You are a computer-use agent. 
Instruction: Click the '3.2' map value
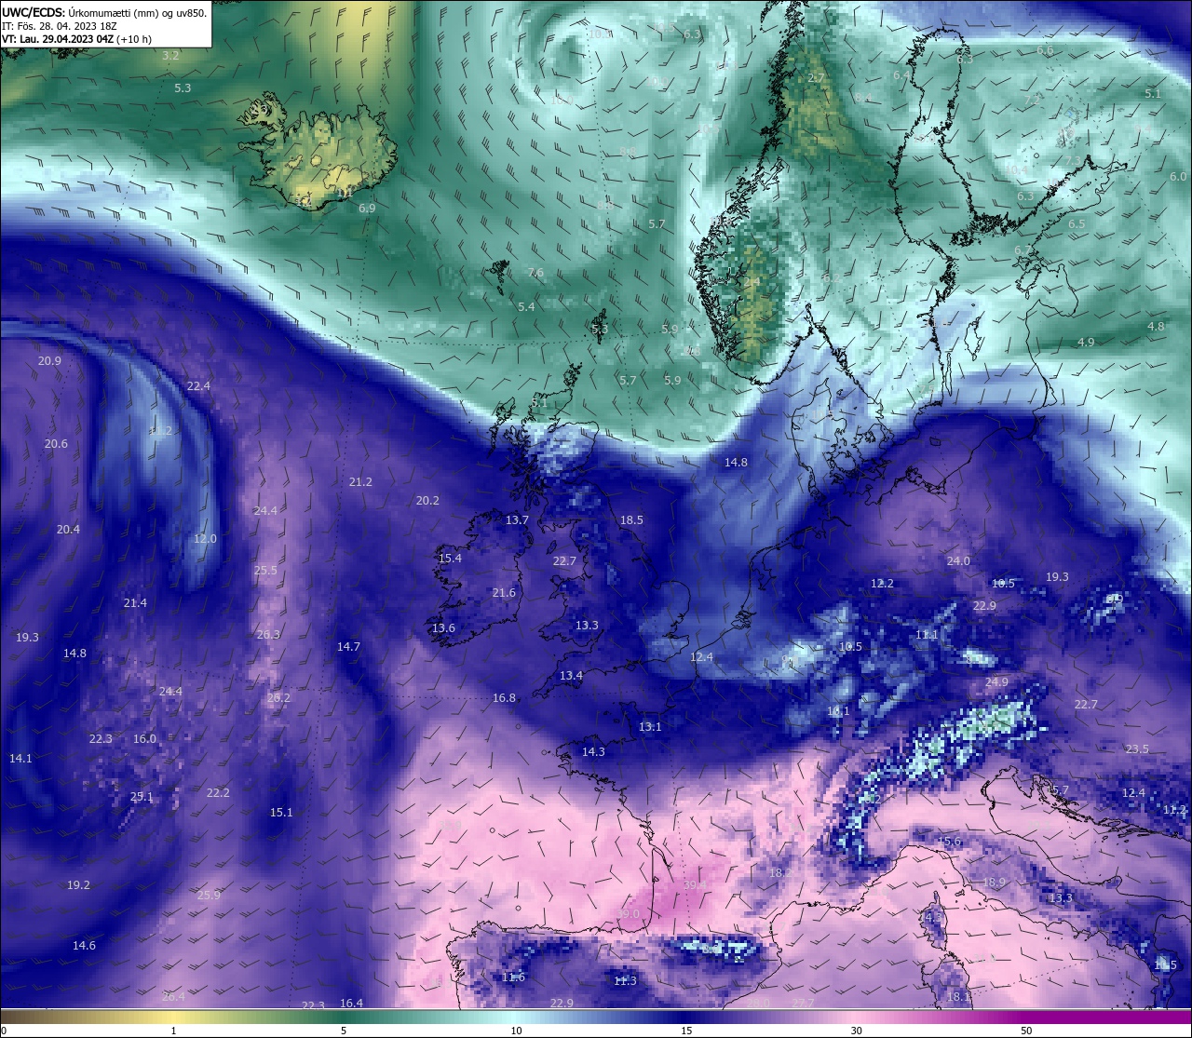point(170,56)
